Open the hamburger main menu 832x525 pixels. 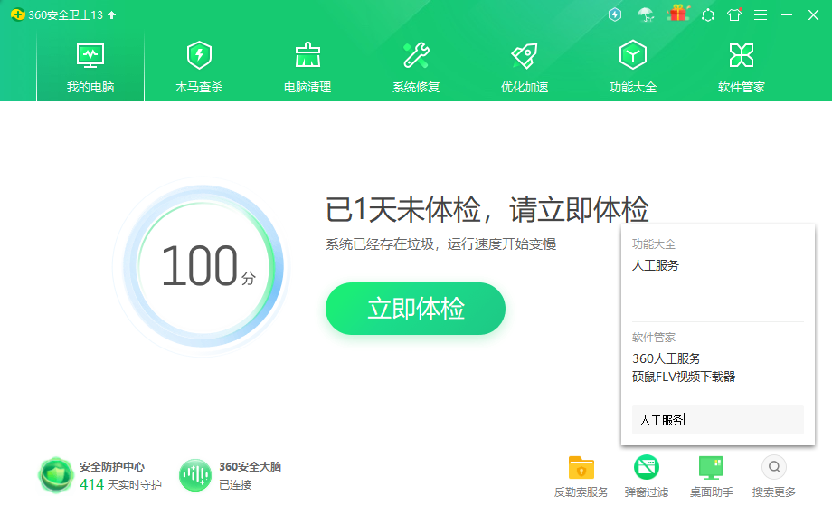pyautogui.click(x=761, y=14)
